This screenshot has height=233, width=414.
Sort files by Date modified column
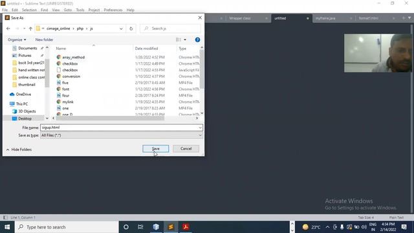pyautogui.click(x=146, y=49)
